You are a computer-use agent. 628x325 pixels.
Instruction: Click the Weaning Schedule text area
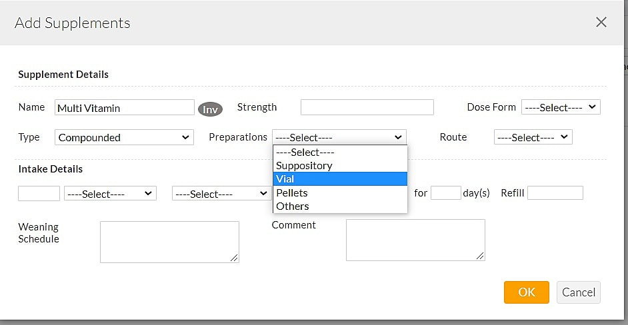(169, 242)
